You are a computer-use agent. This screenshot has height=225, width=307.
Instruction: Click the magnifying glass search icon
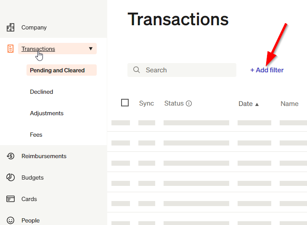click(136, 70)
